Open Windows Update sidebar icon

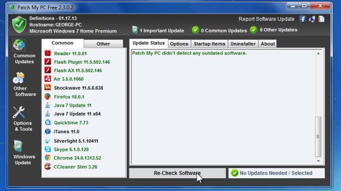point(18,146)
